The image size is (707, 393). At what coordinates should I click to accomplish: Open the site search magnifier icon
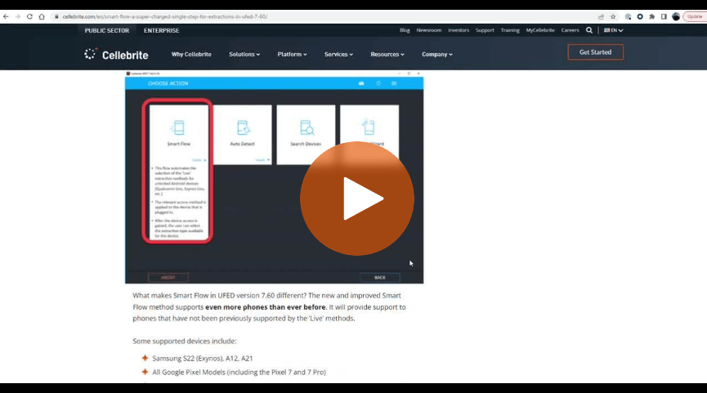pyautogui.click(x=588, y=30)
